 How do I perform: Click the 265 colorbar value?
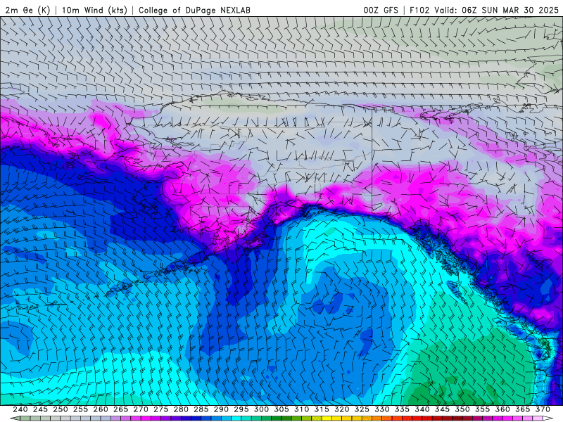[x=120, y=409]
